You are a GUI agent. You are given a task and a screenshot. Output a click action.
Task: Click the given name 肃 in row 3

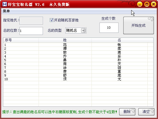click(x=119, y=52)
